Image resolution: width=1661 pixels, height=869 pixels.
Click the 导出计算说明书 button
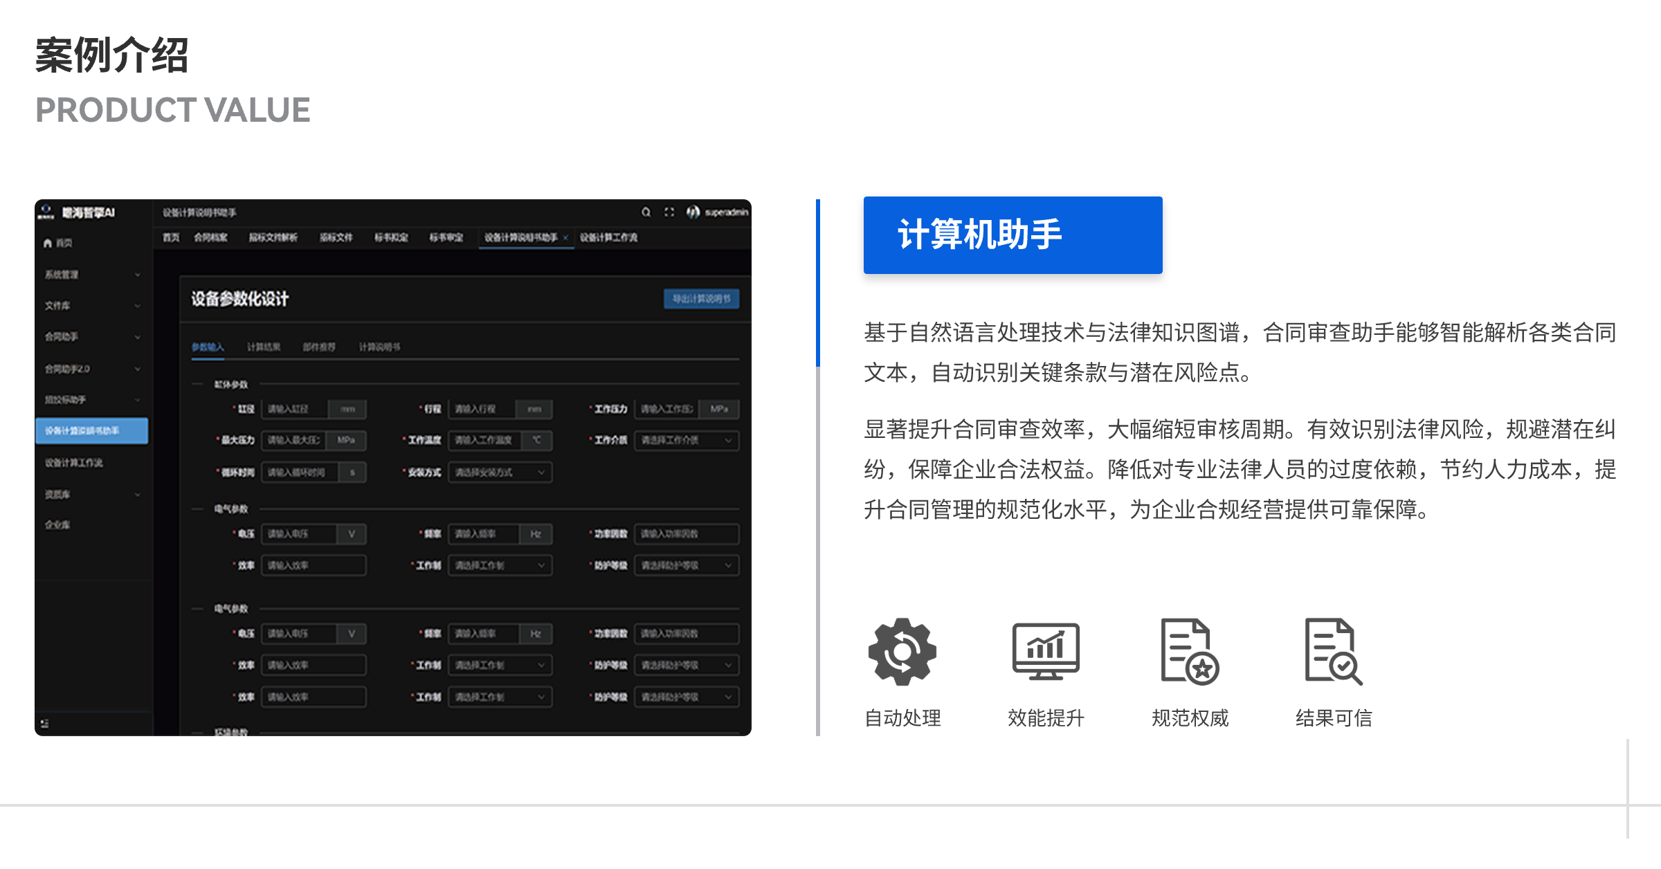701,299
